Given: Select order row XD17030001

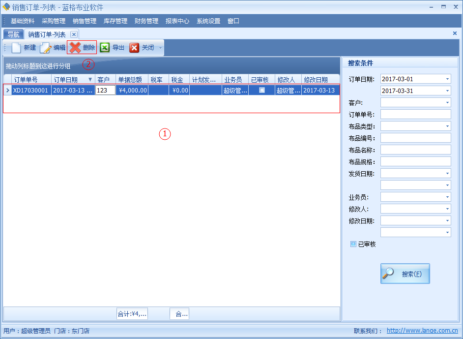Looking at the screenshot, I should [30, 91].
